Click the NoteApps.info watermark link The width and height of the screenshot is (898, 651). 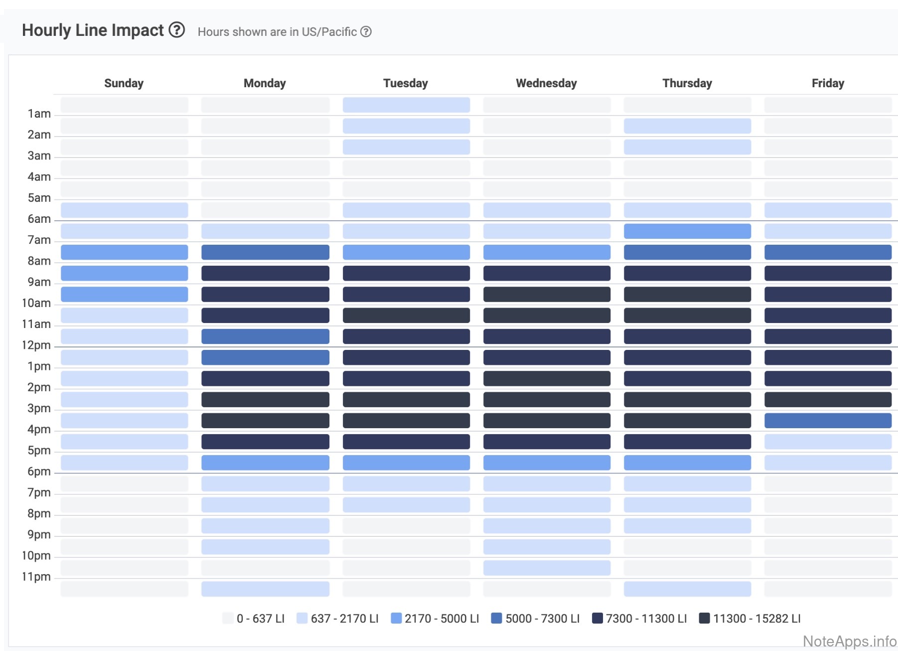[x=849, y=641]
